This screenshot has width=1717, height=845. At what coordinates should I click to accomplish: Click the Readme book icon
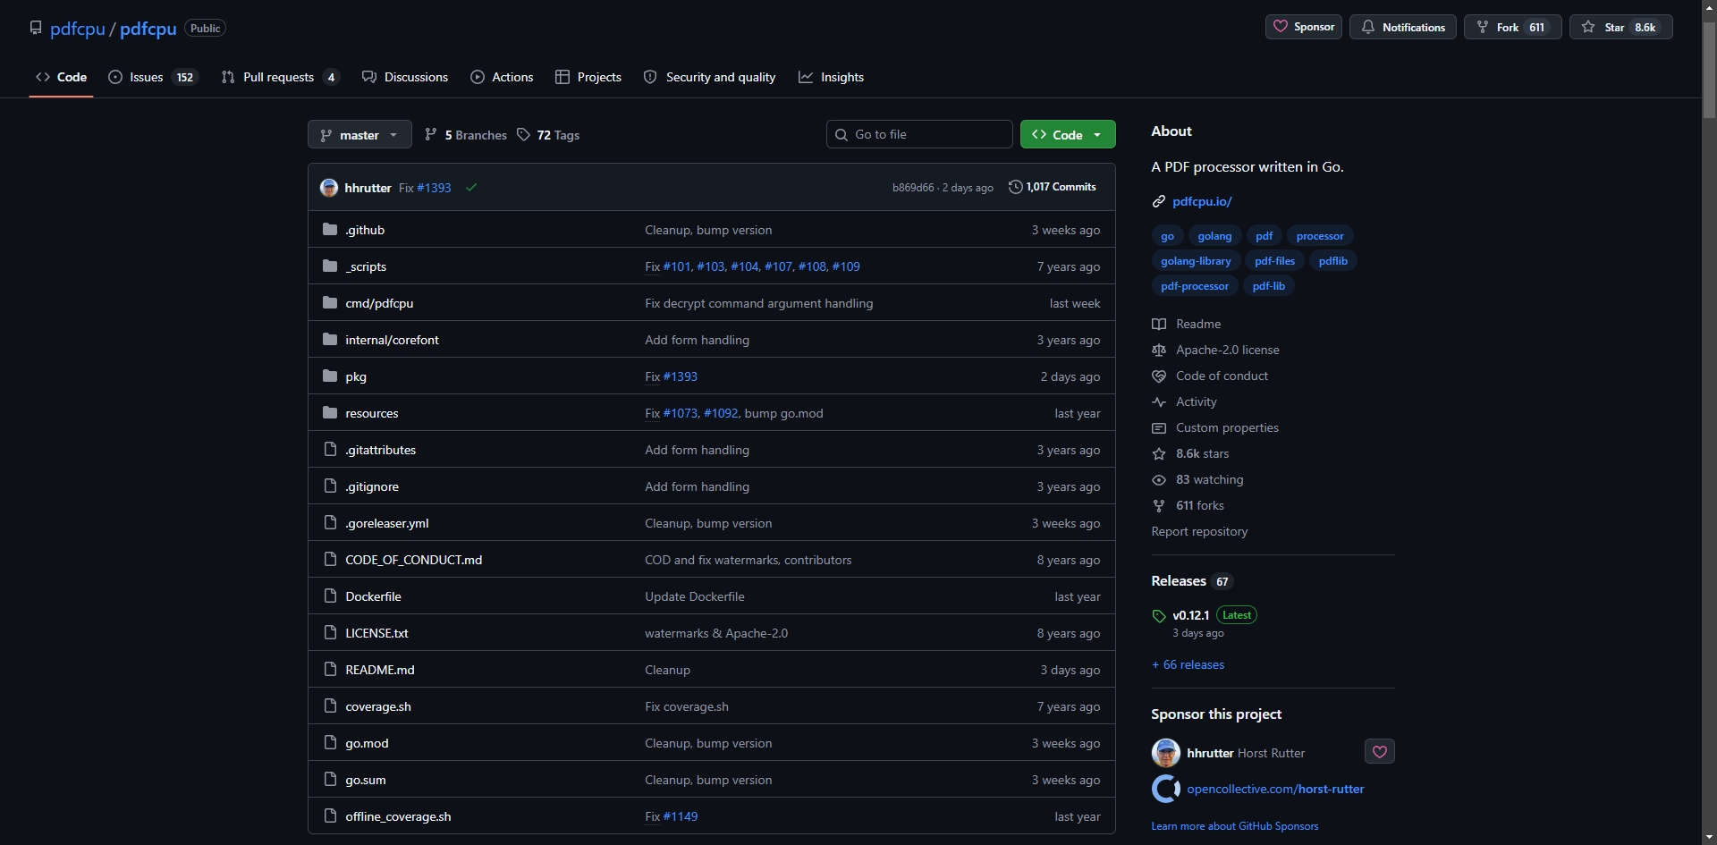point(1159,324)
